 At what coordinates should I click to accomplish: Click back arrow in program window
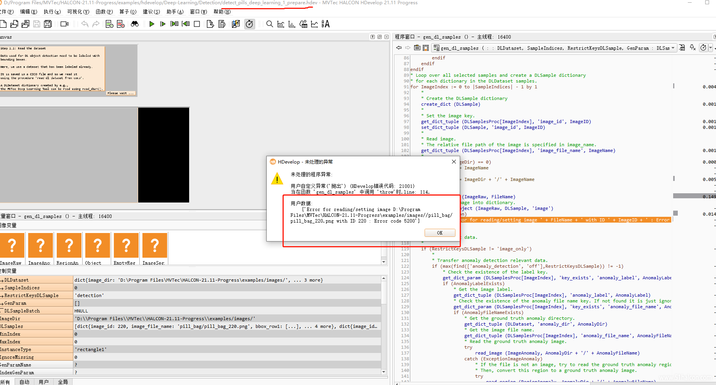[x=399, y=48]
